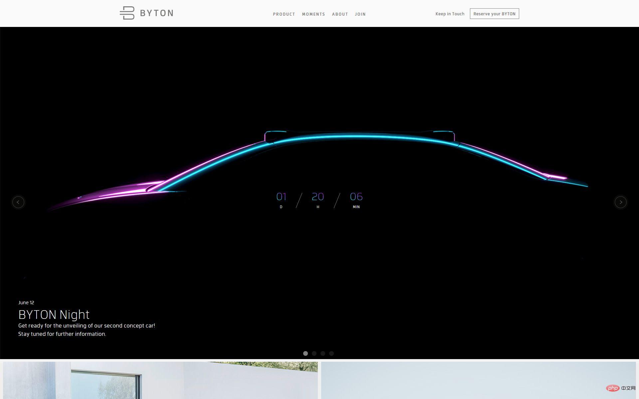639x399 pixels.
Task: Click the countdown minutes value
Action: (x=356, y=197)
